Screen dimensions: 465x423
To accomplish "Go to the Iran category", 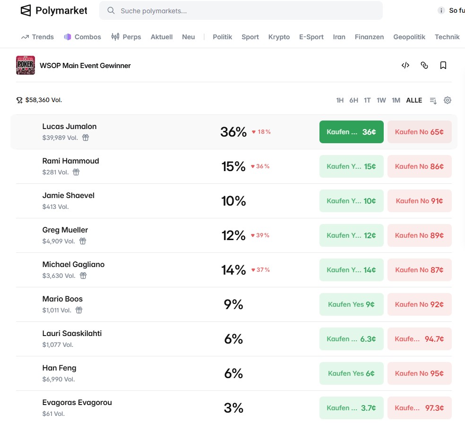I will [339, 37].
